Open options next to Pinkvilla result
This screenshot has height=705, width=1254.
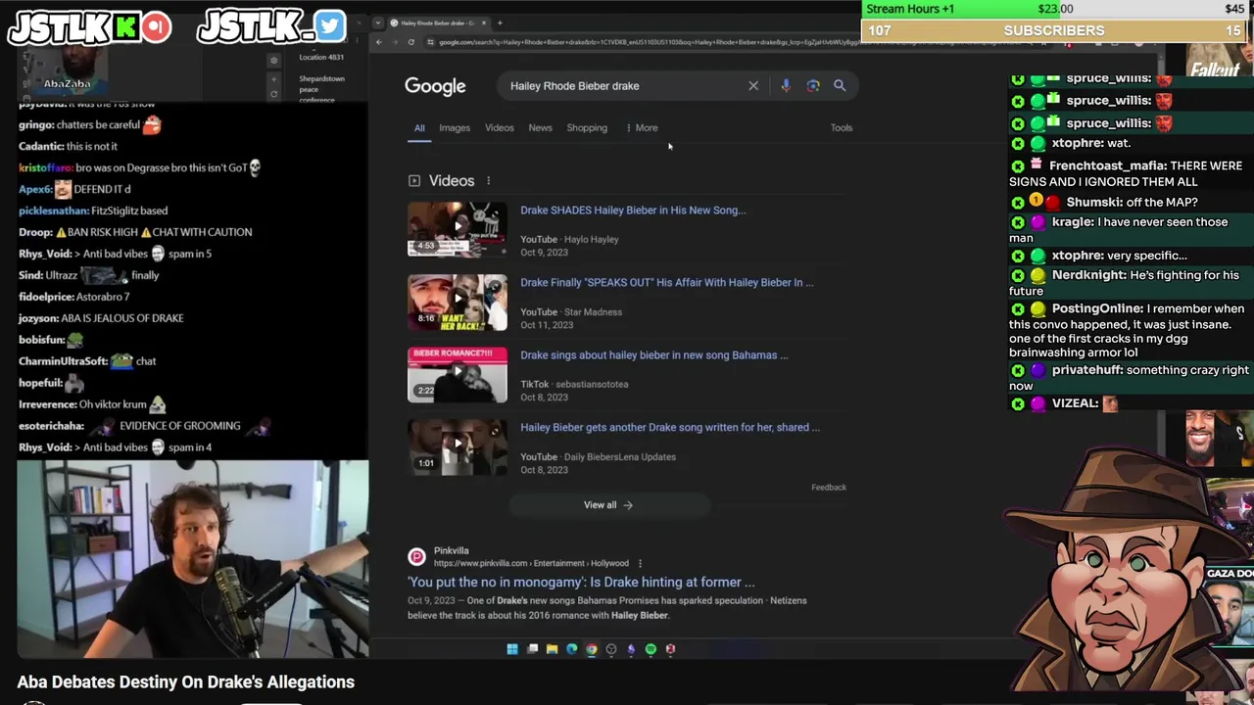[640, 563]
